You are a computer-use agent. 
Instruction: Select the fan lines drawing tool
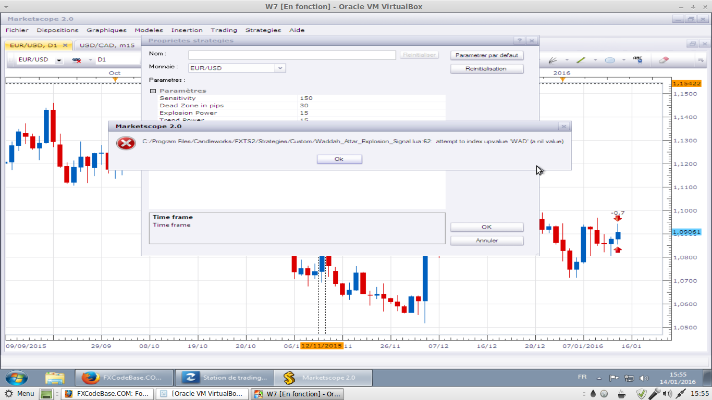pyautogui.click(x=554, y=60)
